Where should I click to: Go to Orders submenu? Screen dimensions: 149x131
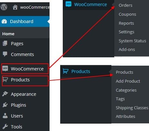[x=126, y=5]
